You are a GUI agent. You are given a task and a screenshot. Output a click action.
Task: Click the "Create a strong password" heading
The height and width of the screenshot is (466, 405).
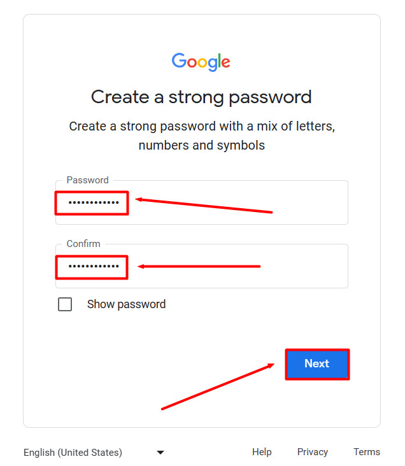pos(201,97)
